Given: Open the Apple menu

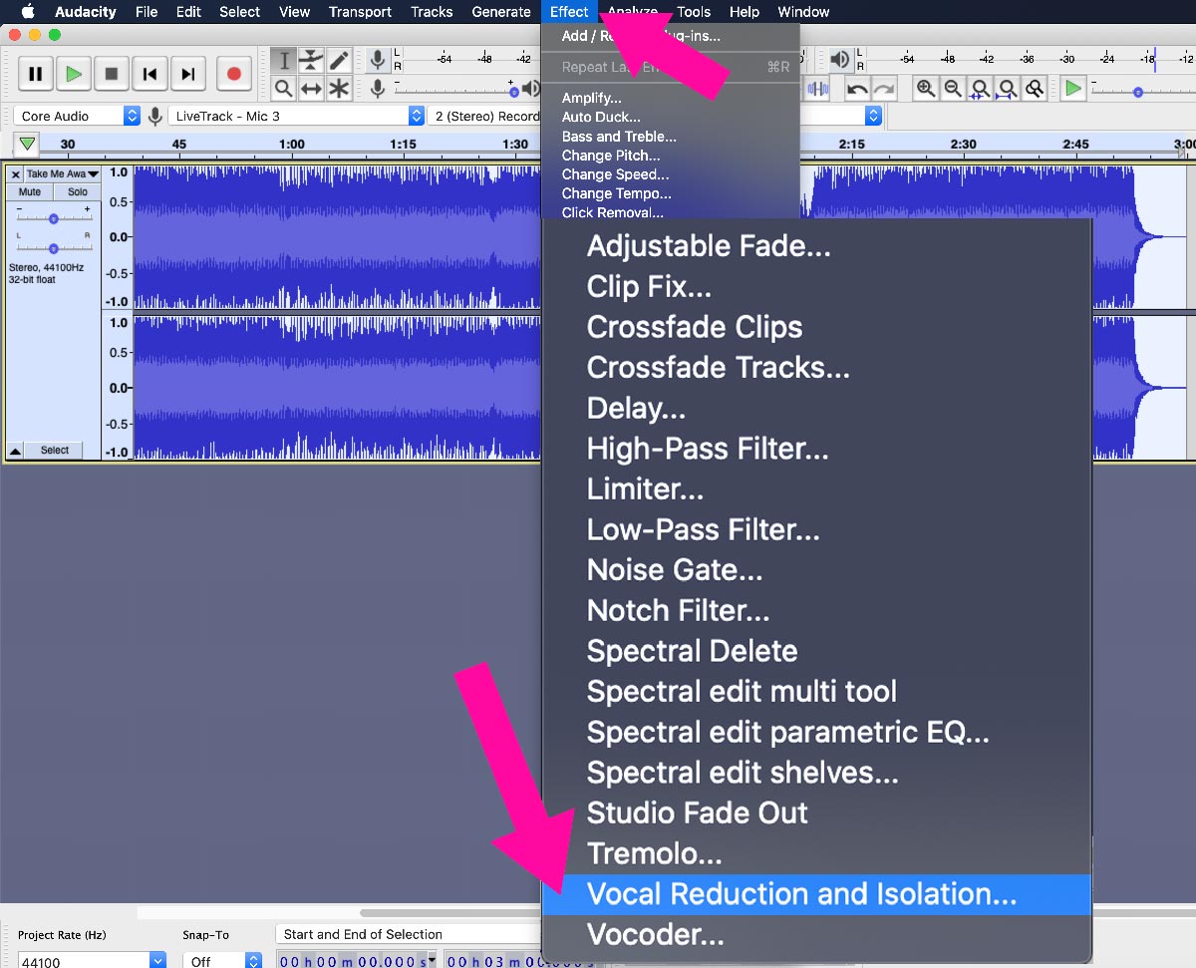Looking at the screenshot, I should coord(27,12).
